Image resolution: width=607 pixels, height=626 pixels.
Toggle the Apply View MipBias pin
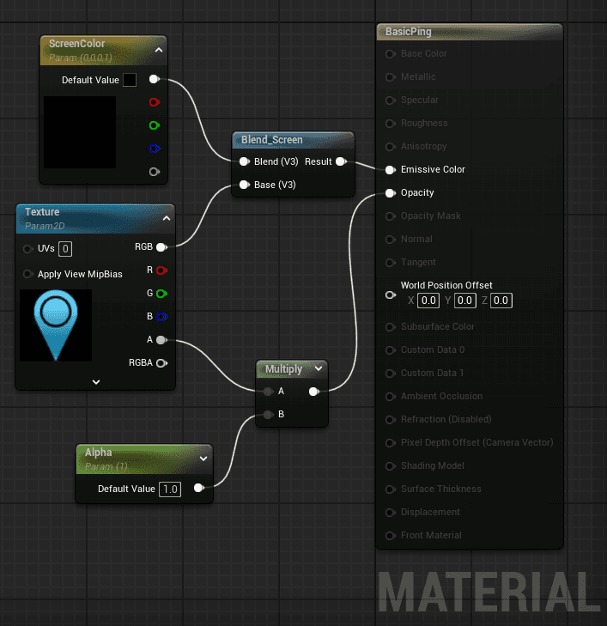(28, 274)
